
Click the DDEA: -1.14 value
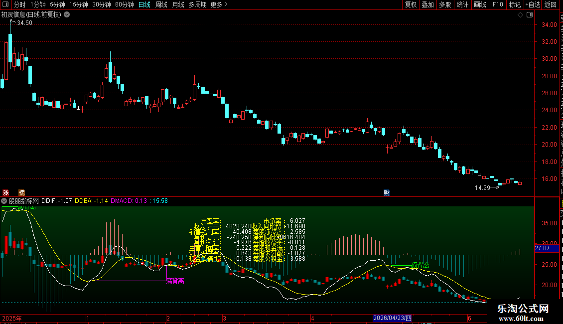[91, 201]
